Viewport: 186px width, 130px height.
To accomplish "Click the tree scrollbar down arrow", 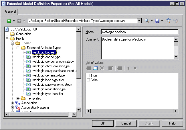I will pyautogui.click(x=78, y=110).
